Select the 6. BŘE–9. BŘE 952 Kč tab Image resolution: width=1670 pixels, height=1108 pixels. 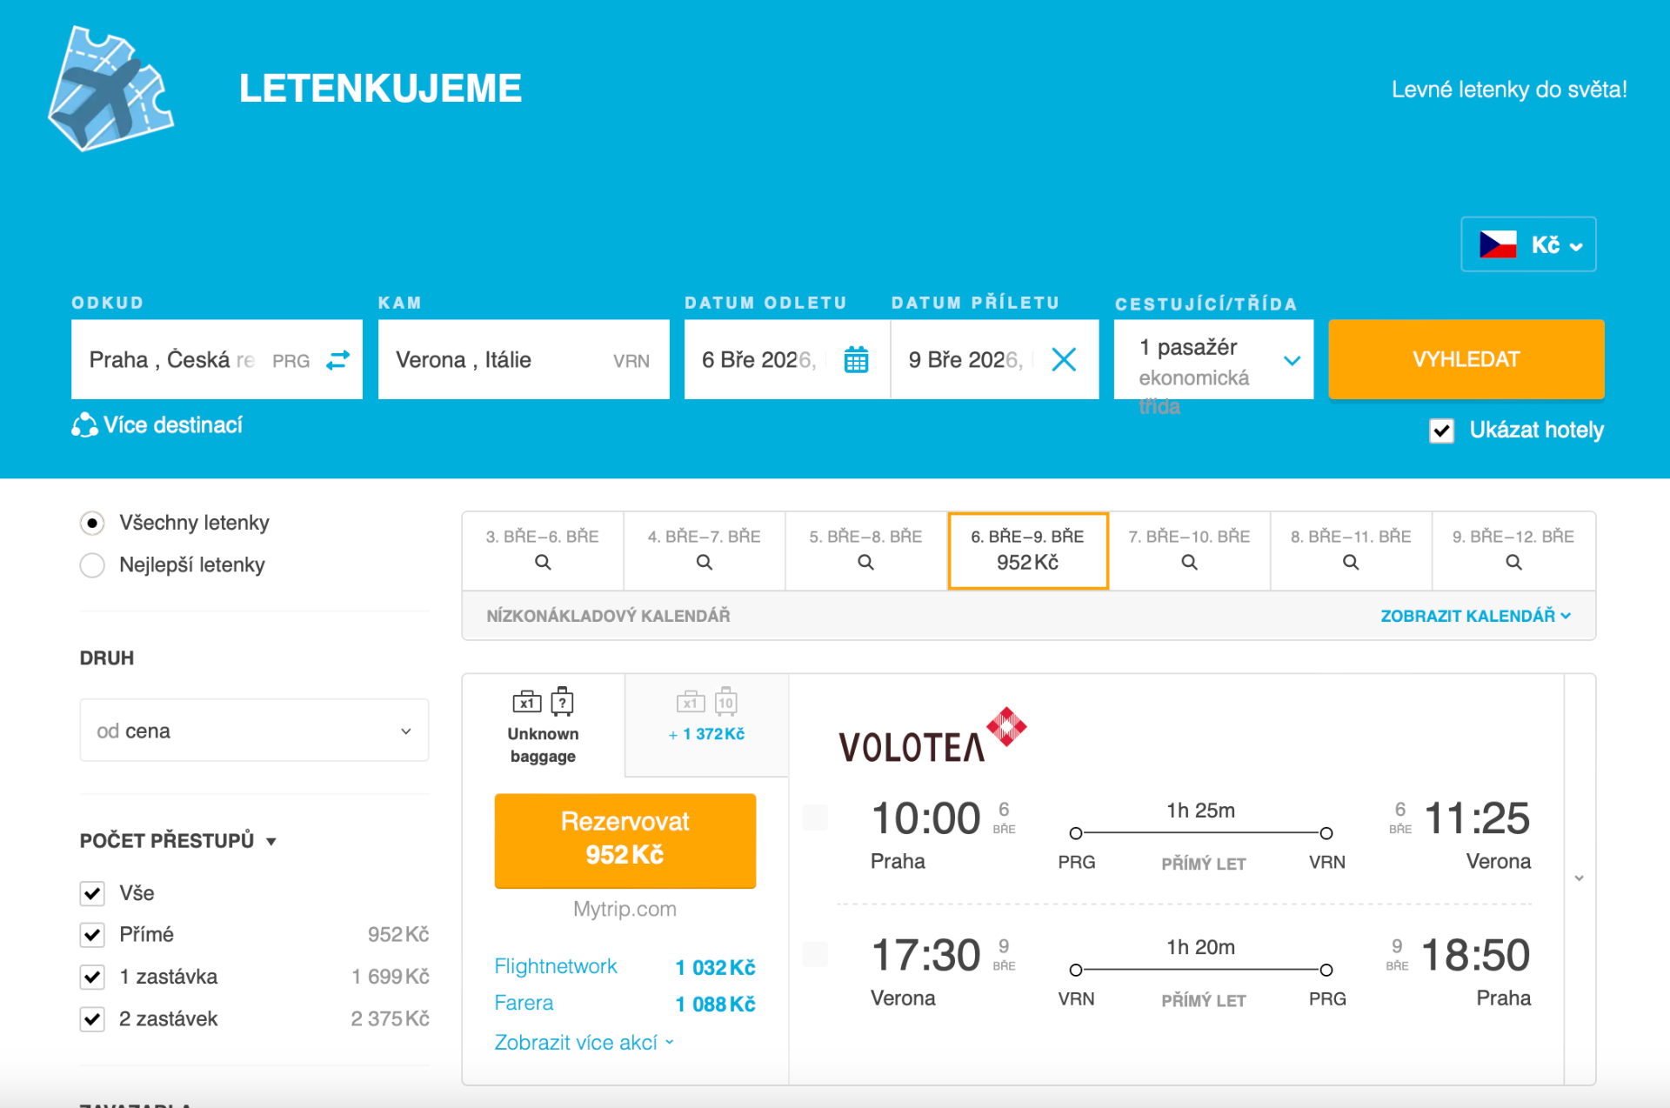pyautogui.click(x=1027, y=551)
